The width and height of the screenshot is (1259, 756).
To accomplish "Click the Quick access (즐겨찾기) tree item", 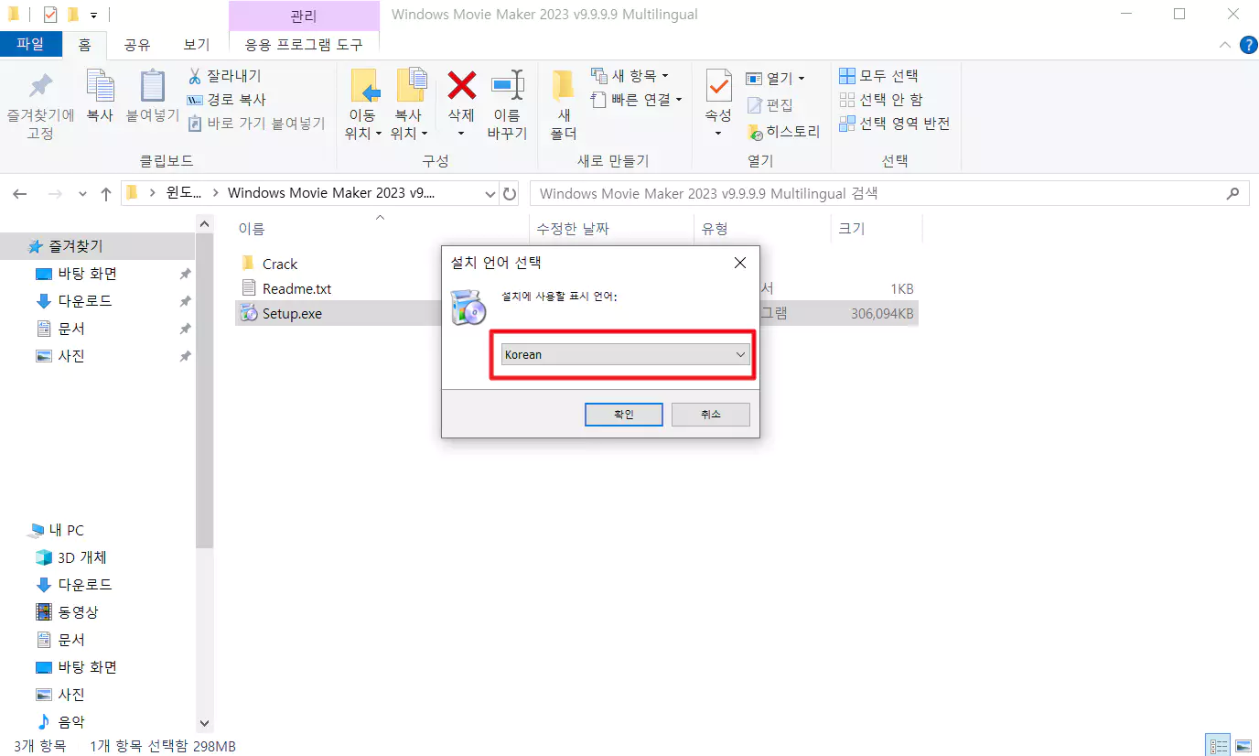I will [97, 246].
